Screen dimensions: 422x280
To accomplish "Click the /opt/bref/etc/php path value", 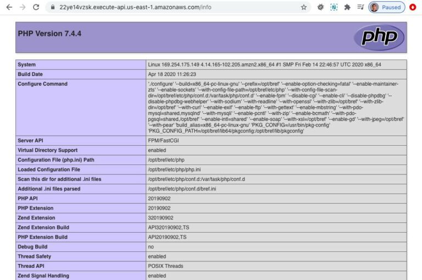I will pos(166,160).
